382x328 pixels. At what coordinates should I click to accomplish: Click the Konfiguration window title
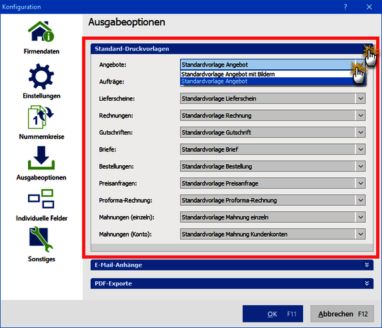[21, 7]
